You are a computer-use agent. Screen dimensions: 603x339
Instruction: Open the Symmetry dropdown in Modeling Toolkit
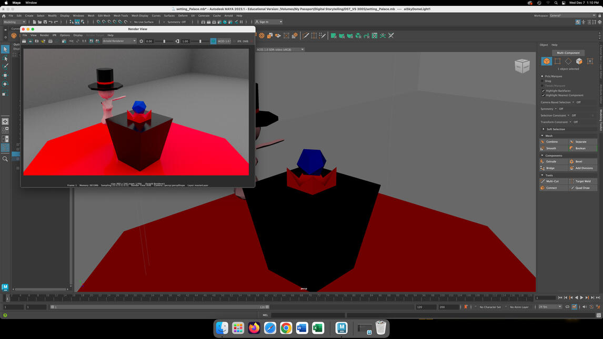coord(555,109)
